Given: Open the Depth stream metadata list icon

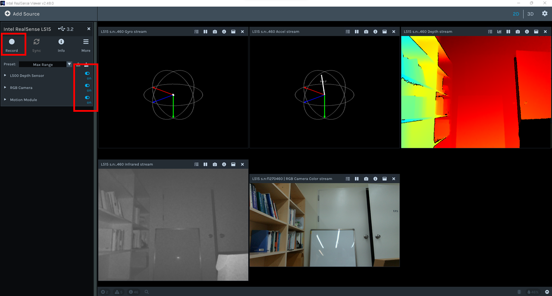Looking at the screenshot, I should point(490,31).
